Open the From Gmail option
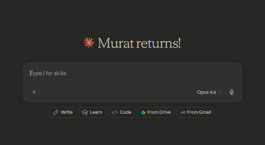The image size is (265, 145). point(196,112)
